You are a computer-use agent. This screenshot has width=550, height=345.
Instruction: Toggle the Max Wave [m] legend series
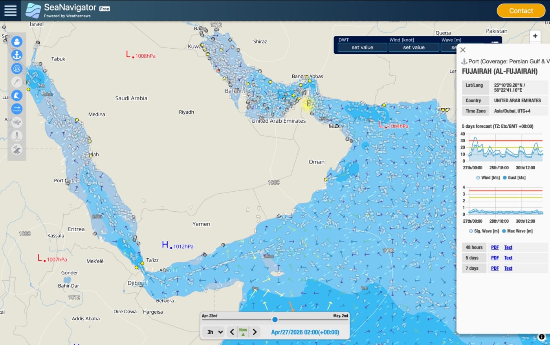[x=517, y=231]
